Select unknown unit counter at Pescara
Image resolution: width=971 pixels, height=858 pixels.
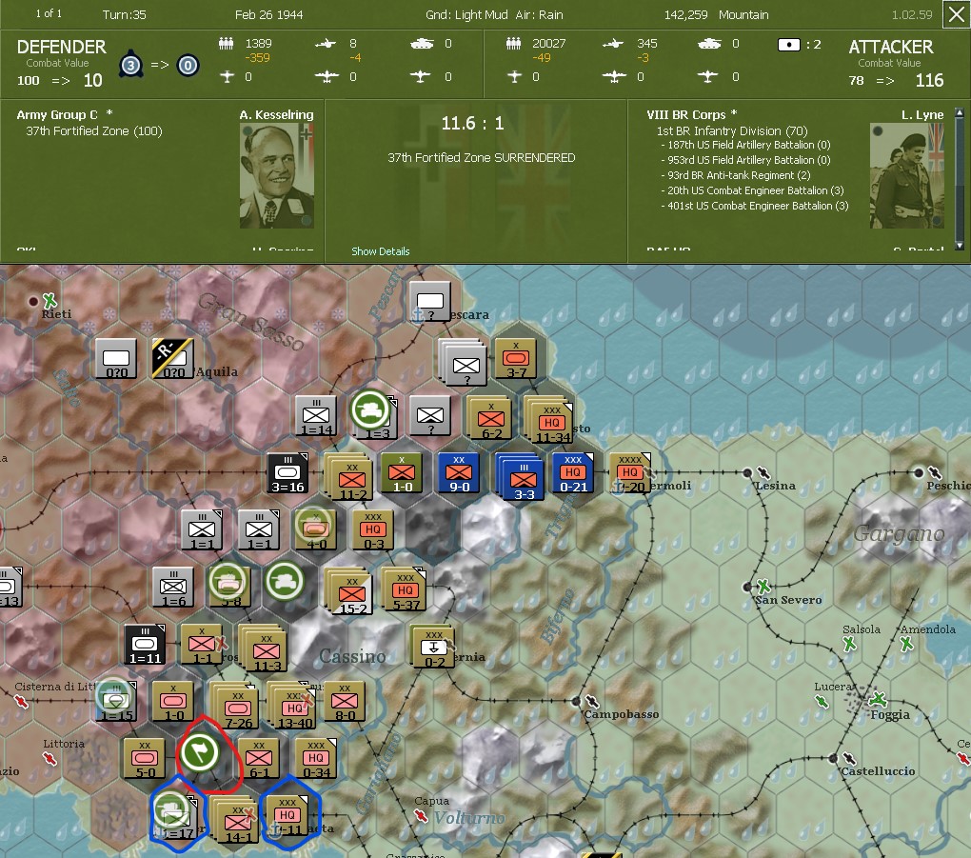pos(429,302)
